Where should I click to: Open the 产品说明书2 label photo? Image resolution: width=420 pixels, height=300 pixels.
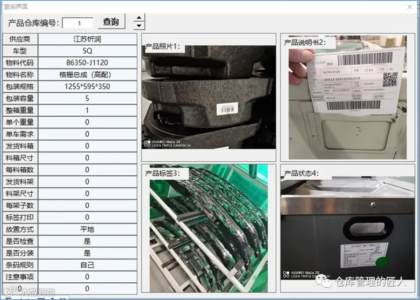348,97
